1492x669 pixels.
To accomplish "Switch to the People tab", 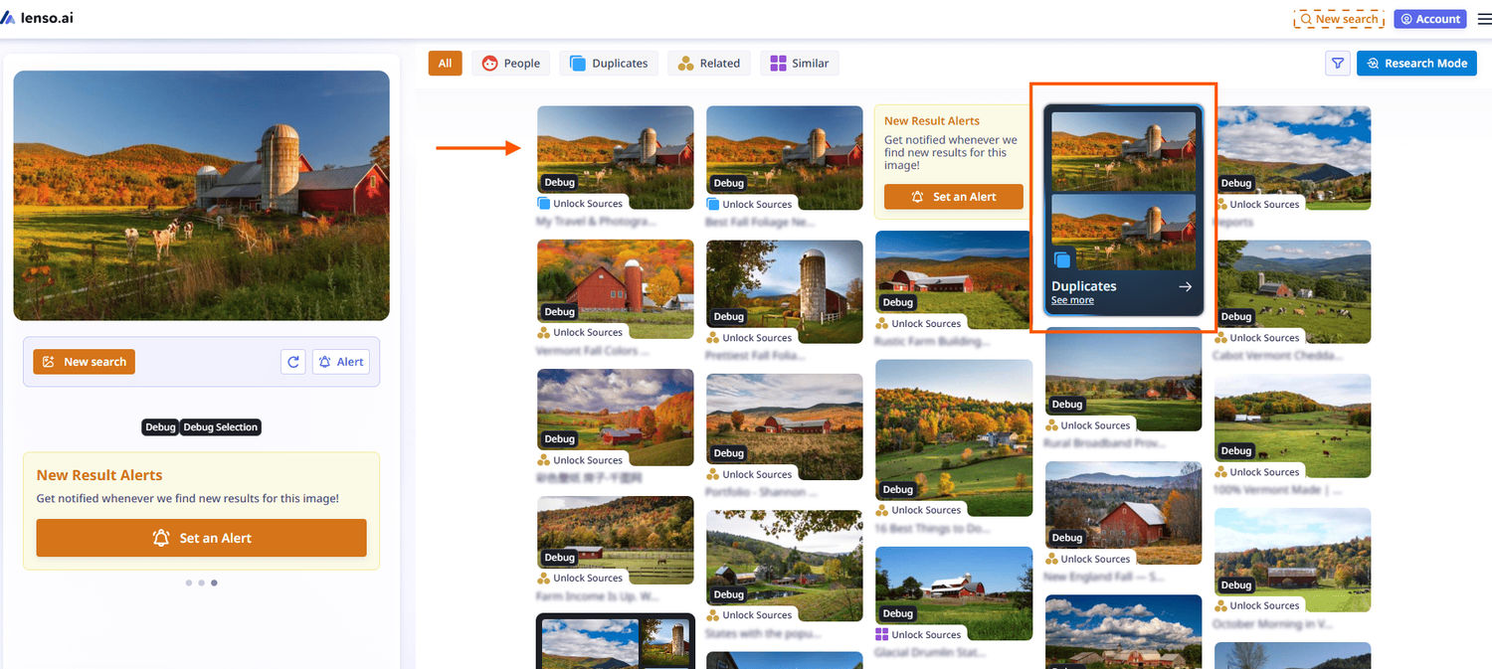I will (x=511, y=63).
